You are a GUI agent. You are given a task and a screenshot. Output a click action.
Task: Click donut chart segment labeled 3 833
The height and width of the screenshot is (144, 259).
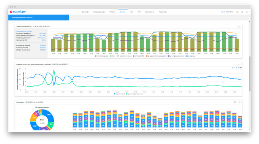(49, 115)
